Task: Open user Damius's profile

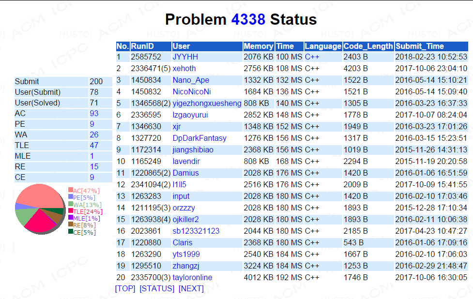Action: (185, 173)
